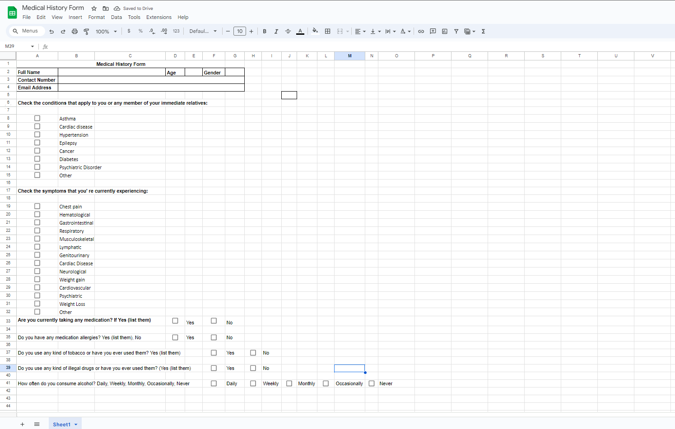Screen dimensions: 675x429
Task: Open the Help menu
Action: (183, 17)
